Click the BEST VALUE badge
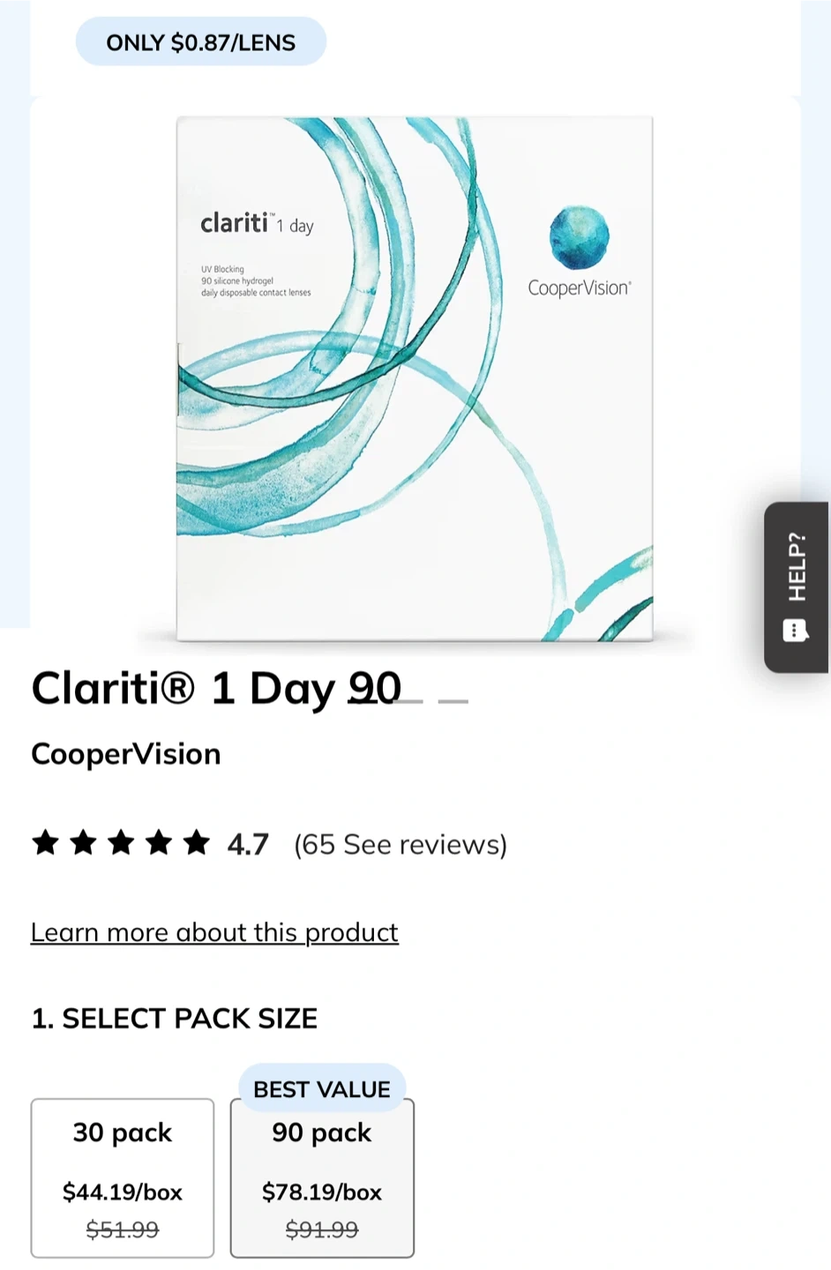The image size is (831, 1270). [322, 1089]
